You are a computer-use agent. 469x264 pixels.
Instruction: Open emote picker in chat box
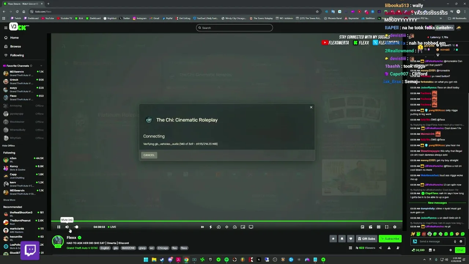pos(461,241)
